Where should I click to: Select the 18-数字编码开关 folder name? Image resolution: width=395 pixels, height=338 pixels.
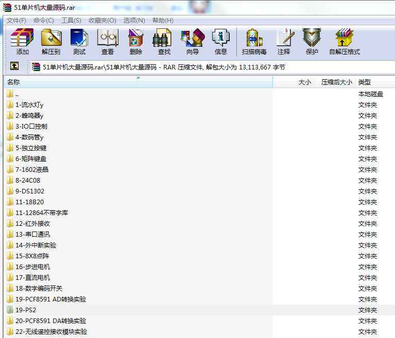coord(39,289)
